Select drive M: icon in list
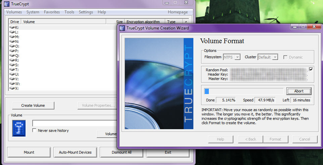Viewport: 323px width, 165px height. (x=12, y=37)
